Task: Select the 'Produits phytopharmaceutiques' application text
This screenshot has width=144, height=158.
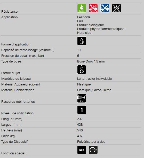Action: [101, 29]
